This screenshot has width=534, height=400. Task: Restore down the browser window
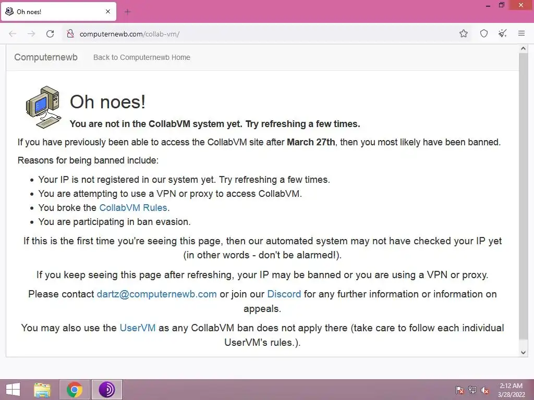501,5
